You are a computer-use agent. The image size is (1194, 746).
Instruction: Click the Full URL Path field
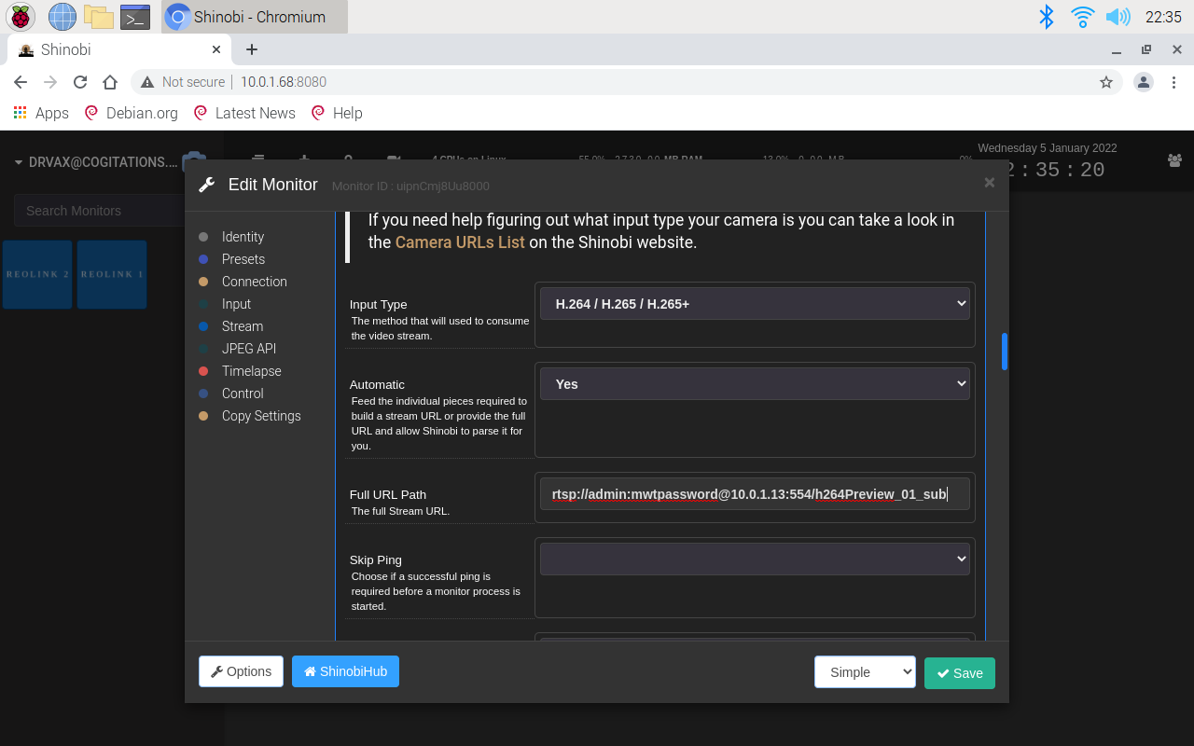755,494
